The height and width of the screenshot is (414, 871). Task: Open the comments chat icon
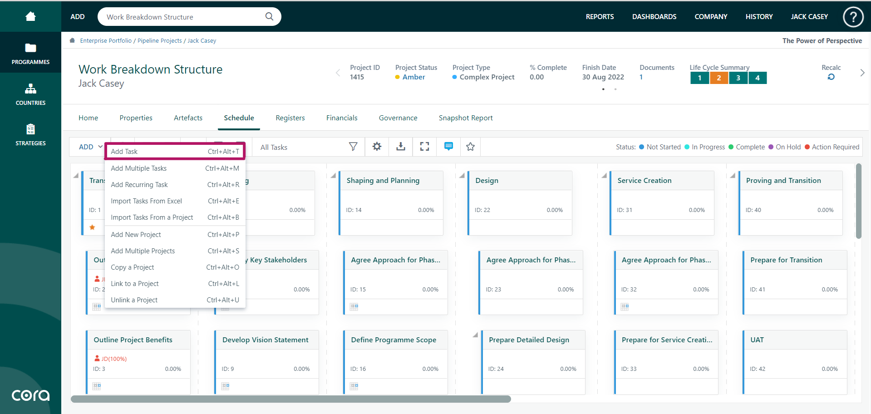tap(448, 146)
